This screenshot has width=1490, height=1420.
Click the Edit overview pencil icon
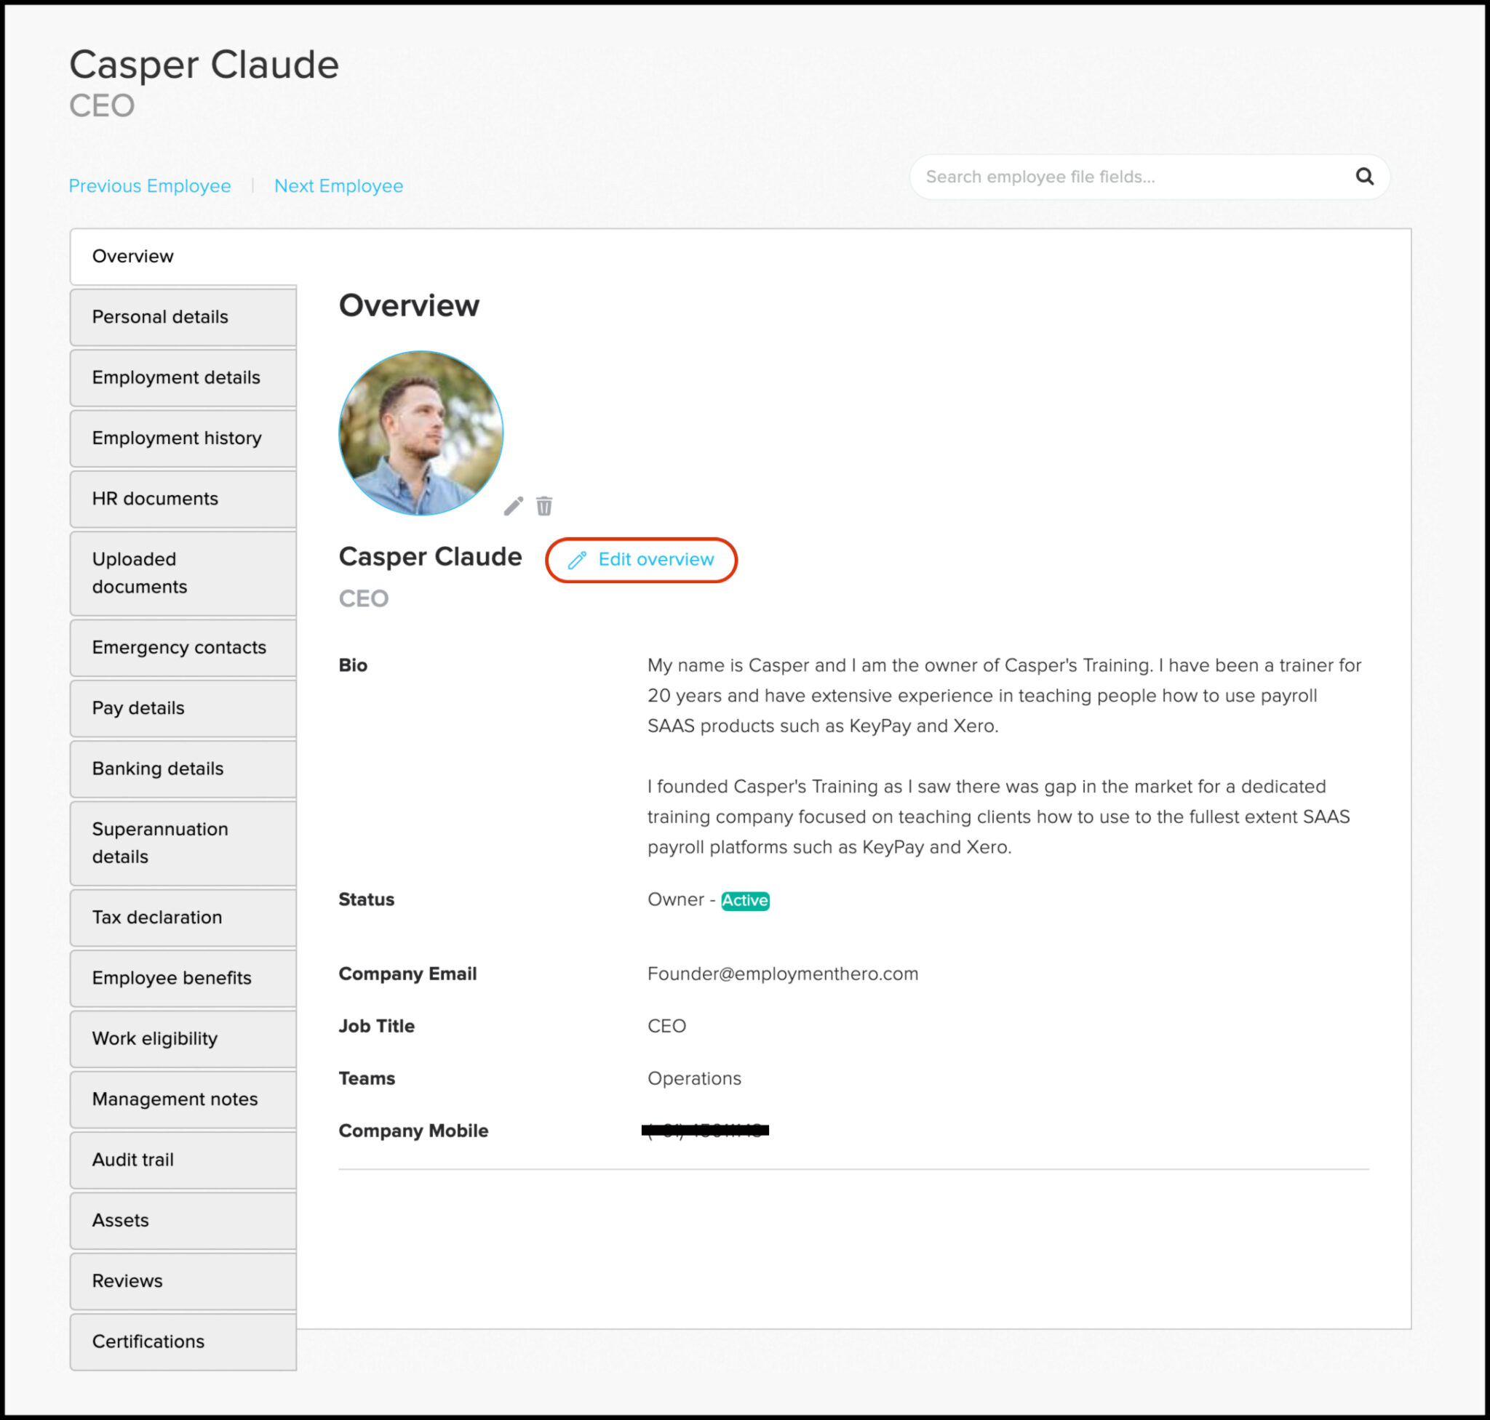tap(577, 559)
